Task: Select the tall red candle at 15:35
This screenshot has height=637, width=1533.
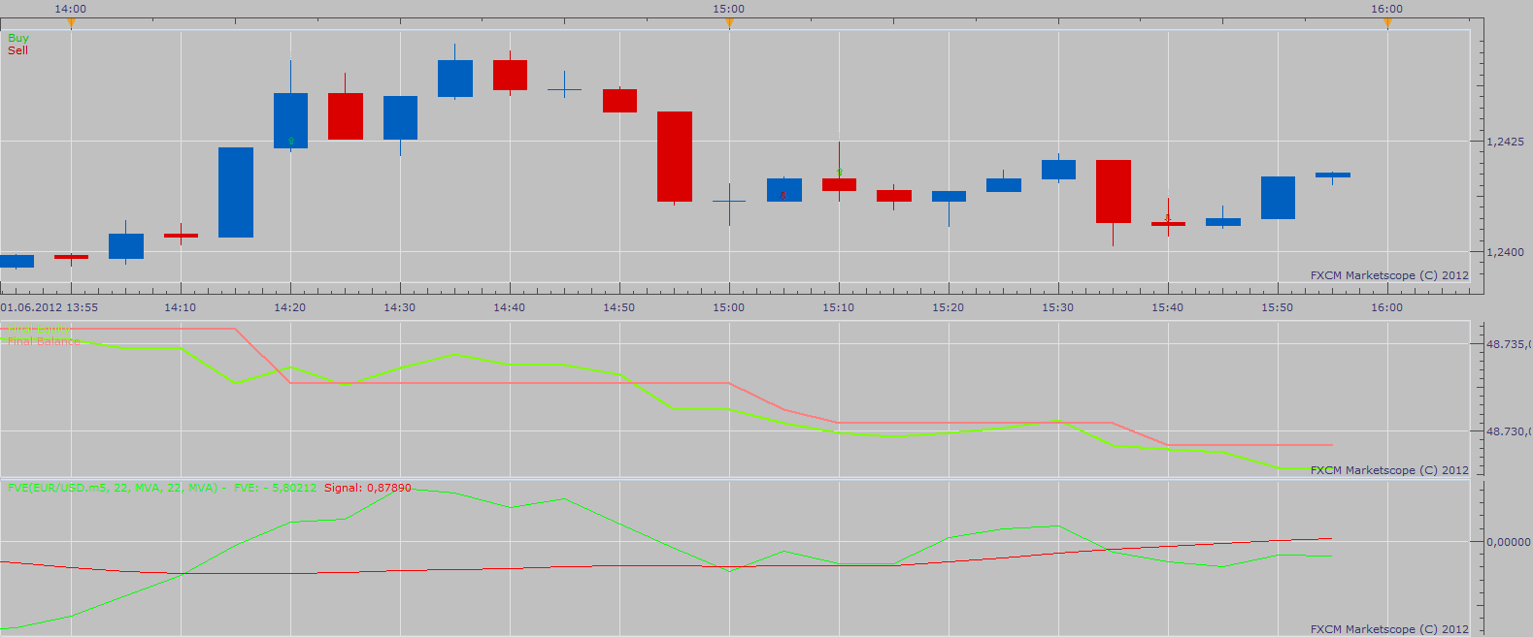Action: [x=1114, y=191]
